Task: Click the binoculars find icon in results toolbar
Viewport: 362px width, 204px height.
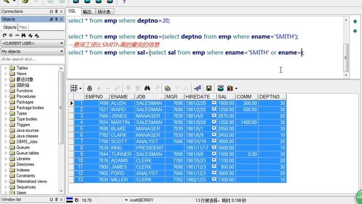Action: pos(147,88)
